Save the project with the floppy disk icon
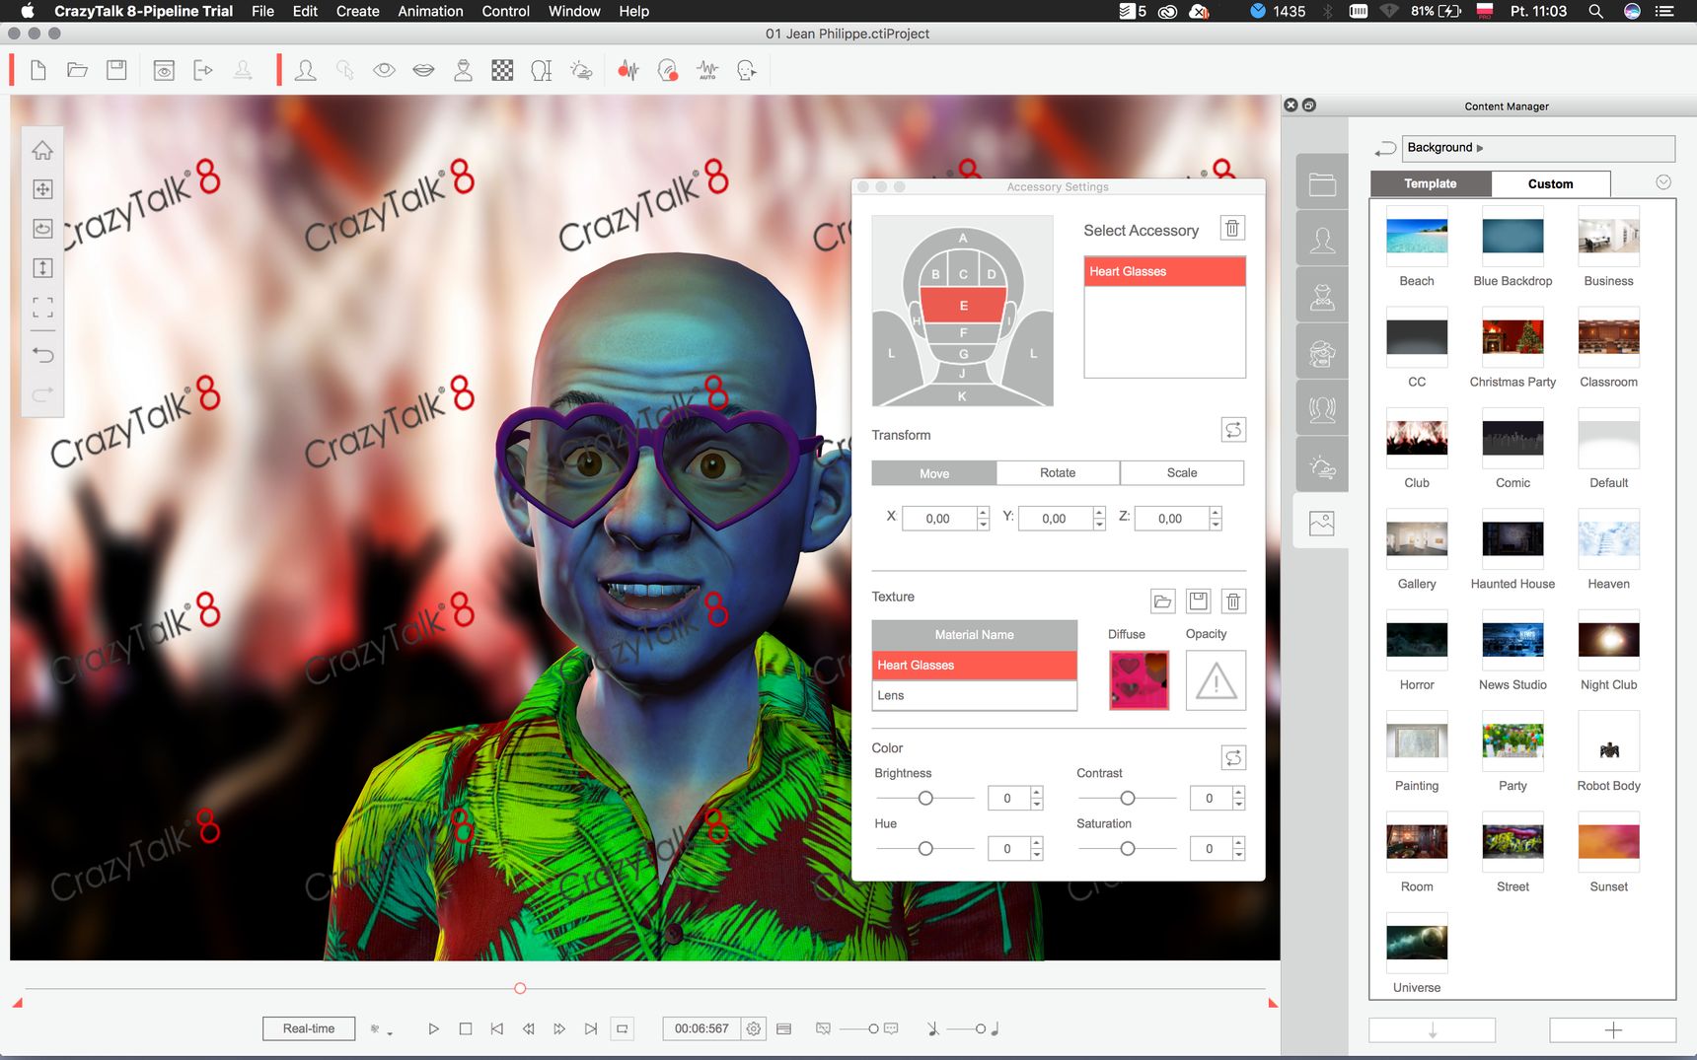 (116, 70)
